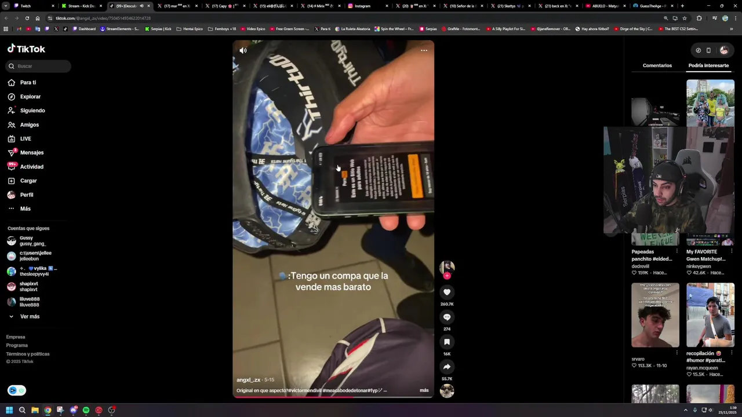The height and width of the screenshot is (417, 742).
Task: Expand the Empresa footer section
Action: pos(16,337)
